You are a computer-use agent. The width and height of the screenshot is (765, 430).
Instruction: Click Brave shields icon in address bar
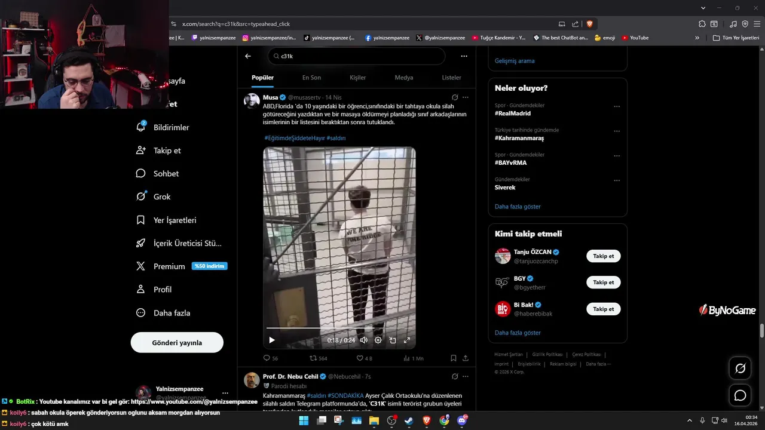pos(590,24)
